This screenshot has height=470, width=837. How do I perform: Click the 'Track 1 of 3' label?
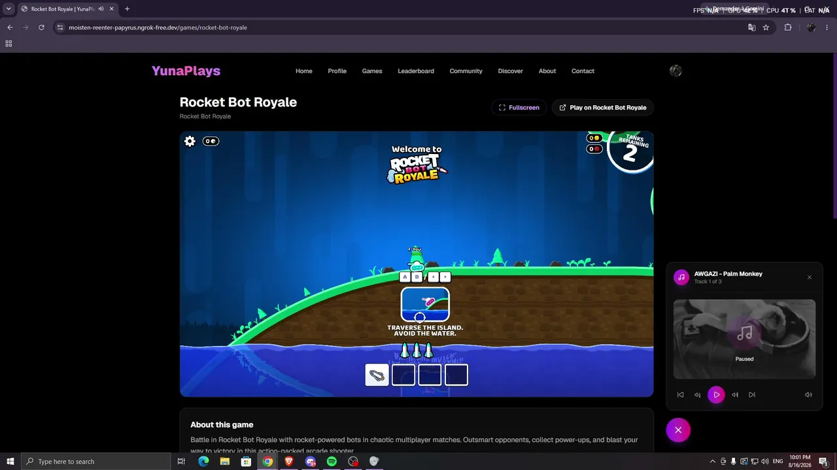709,282
